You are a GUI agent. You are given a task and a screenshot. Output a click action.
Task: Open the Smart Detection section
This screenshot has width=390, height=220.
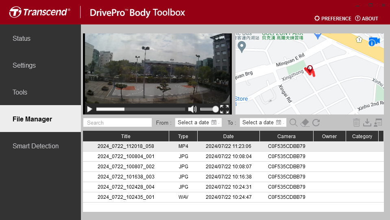pos(35,146)
